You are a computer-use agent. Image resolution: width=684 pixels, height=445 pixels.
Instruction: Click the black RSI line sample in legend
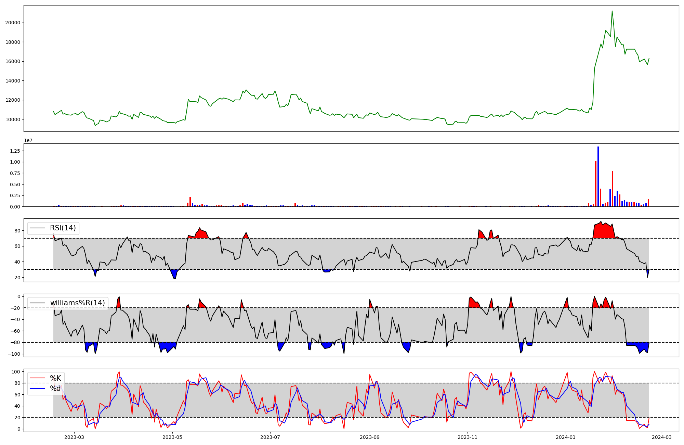38,228
